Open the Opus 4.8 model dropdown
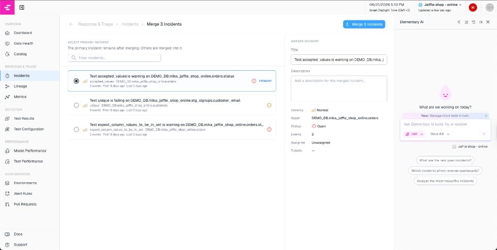Screen dimensions: 497x250 point(440,134)
